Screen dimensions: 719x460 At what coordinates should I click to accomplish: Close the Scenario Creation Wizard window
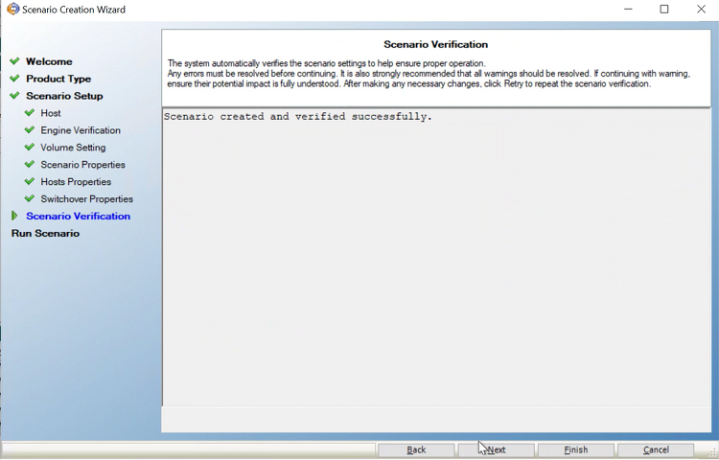[701, 10]
